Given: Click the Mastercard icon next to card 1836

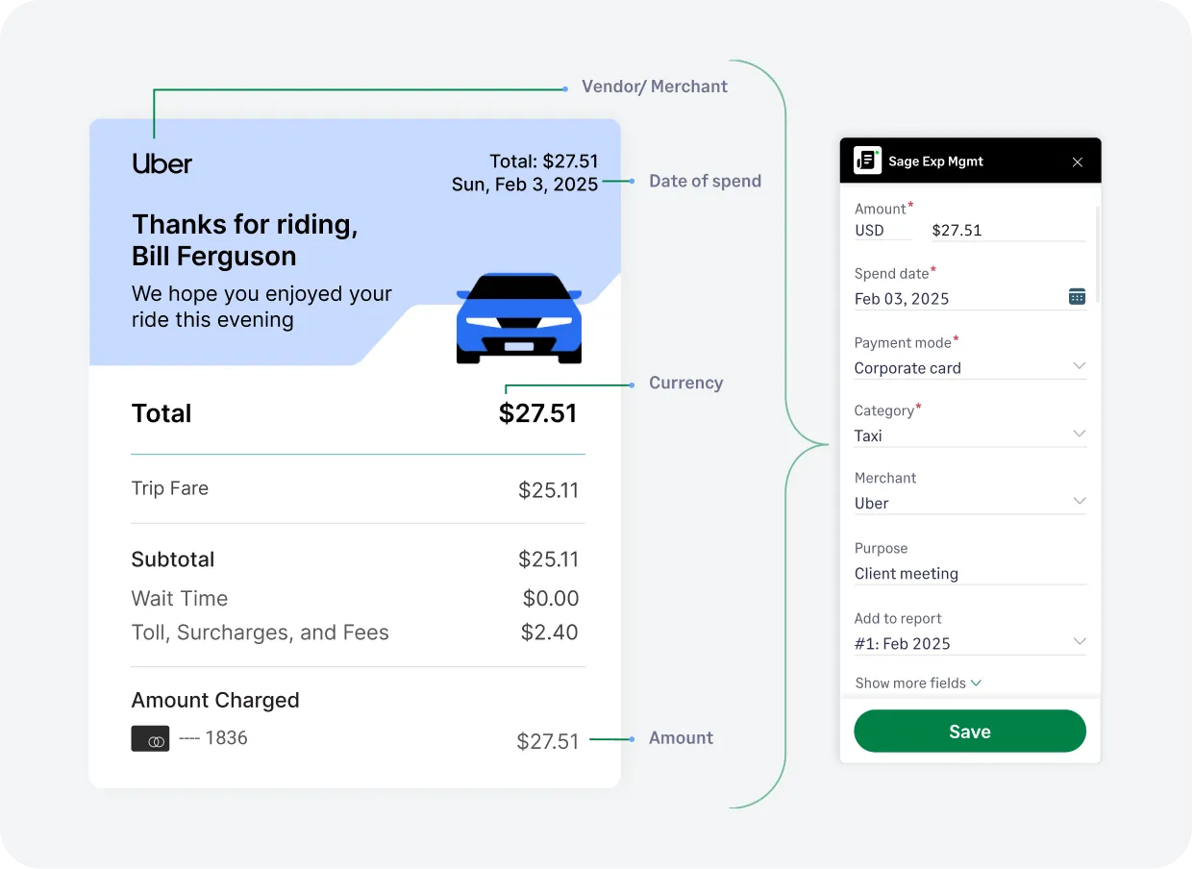Looking at the screenshot, I should coord(150,738).
